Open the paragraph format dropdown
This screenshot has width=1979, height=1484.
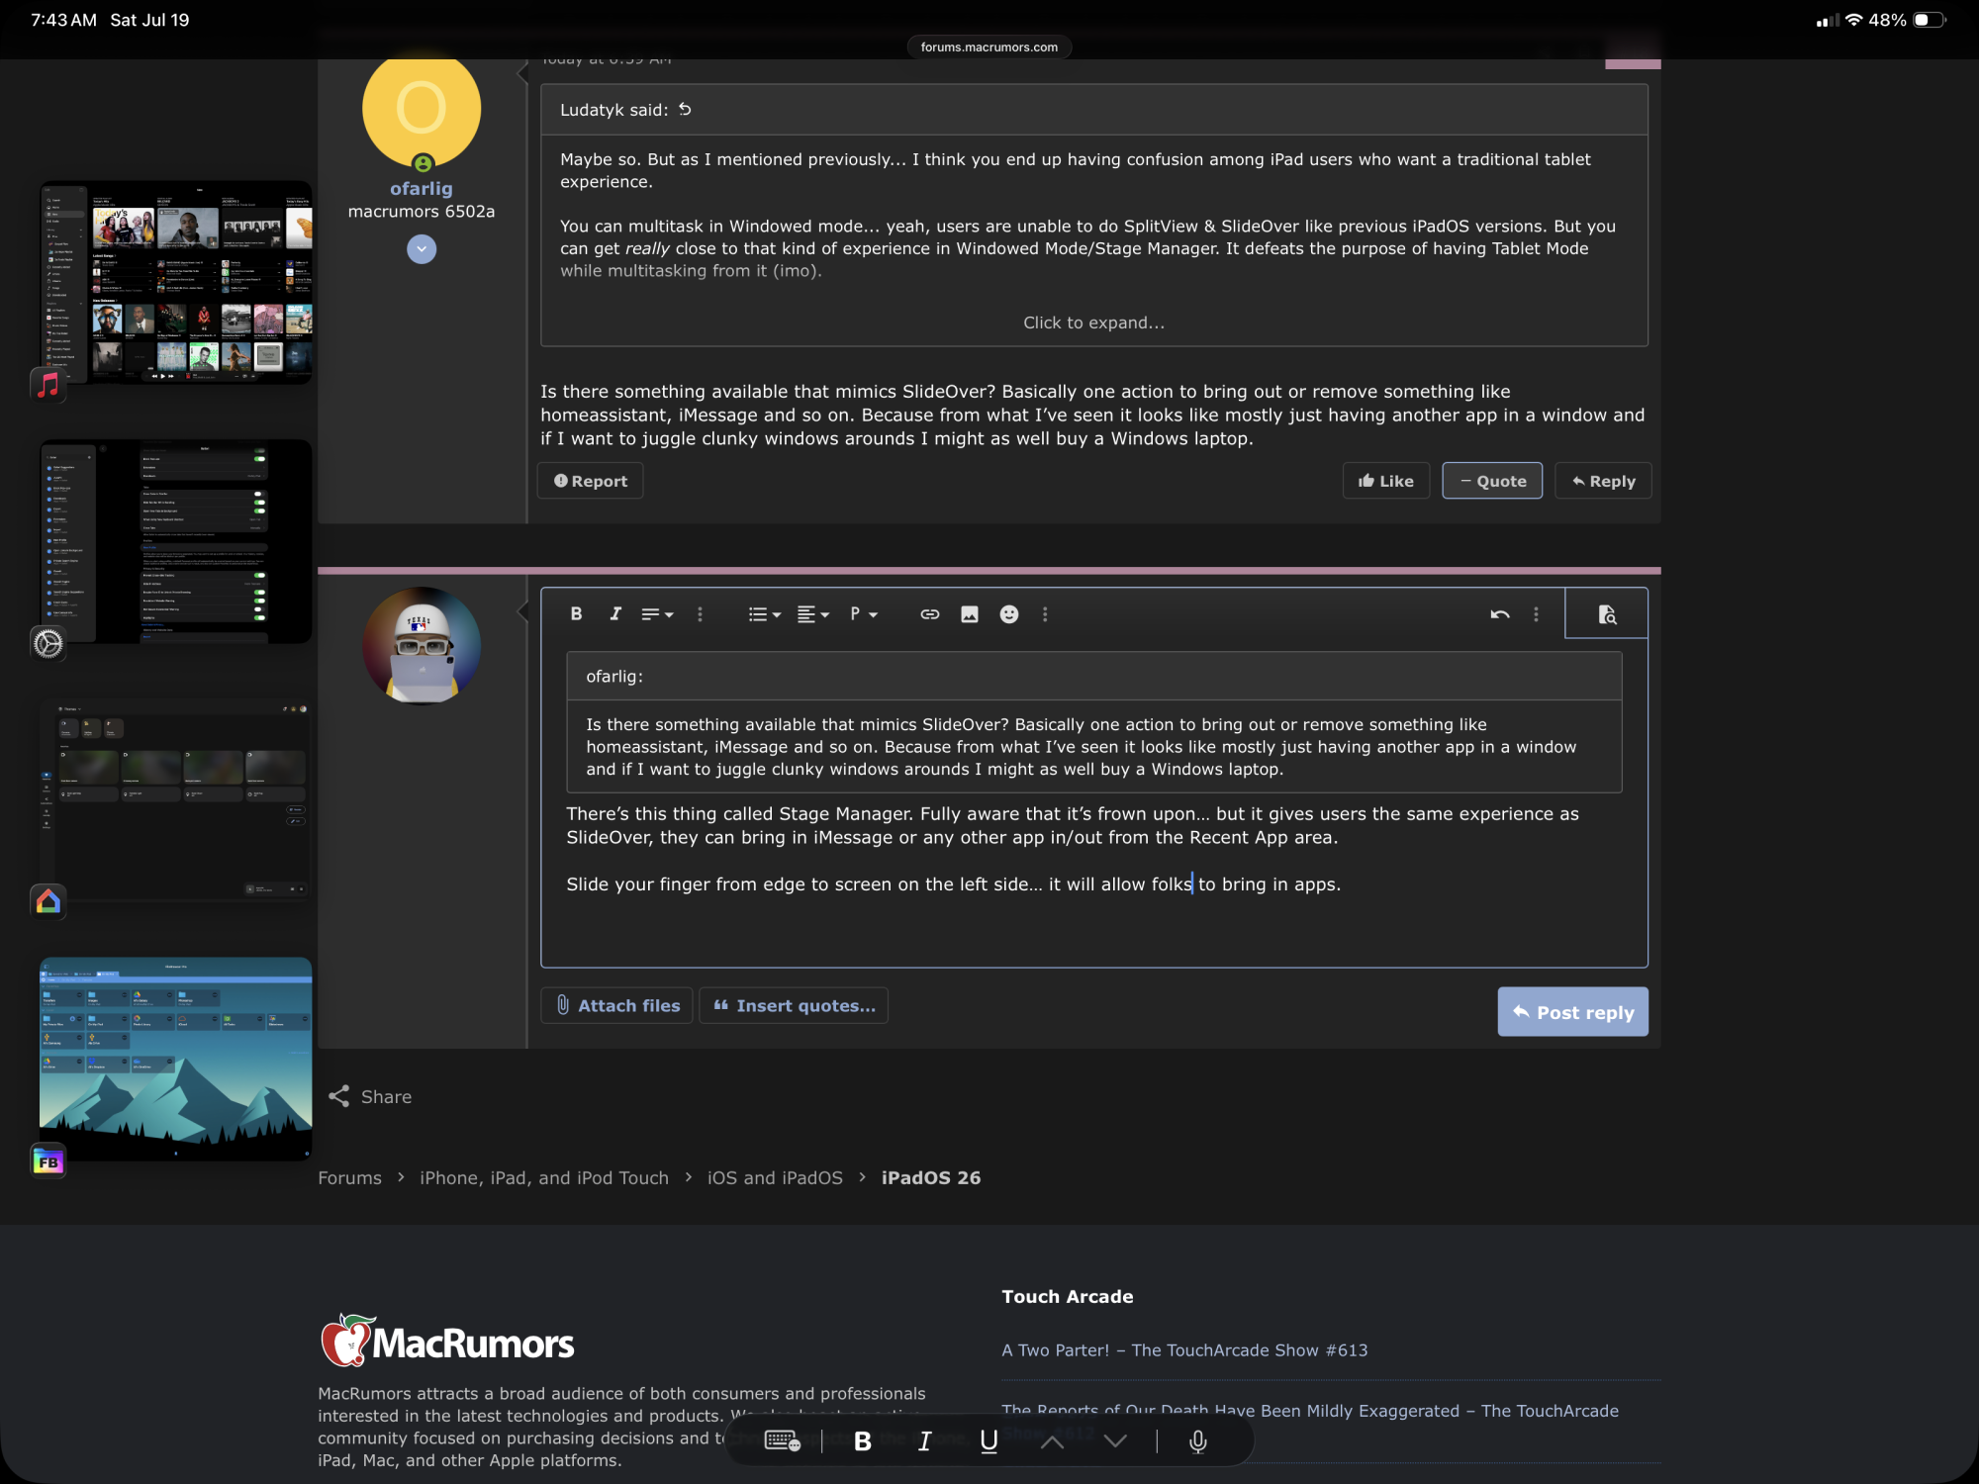click(x=864, y=614)
